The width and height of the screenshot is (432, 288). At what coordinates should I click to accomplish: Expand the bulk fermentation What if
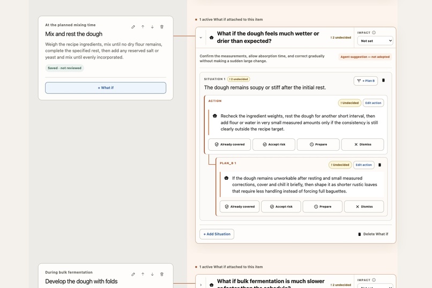coord(201,285)
